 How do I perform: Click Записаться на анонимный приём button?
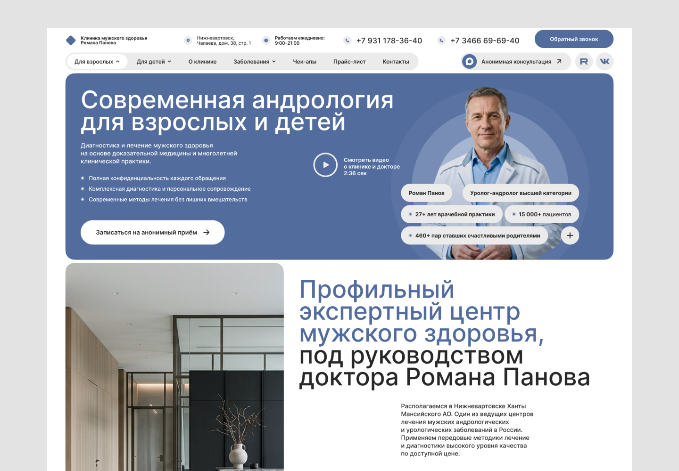point(152,232)
